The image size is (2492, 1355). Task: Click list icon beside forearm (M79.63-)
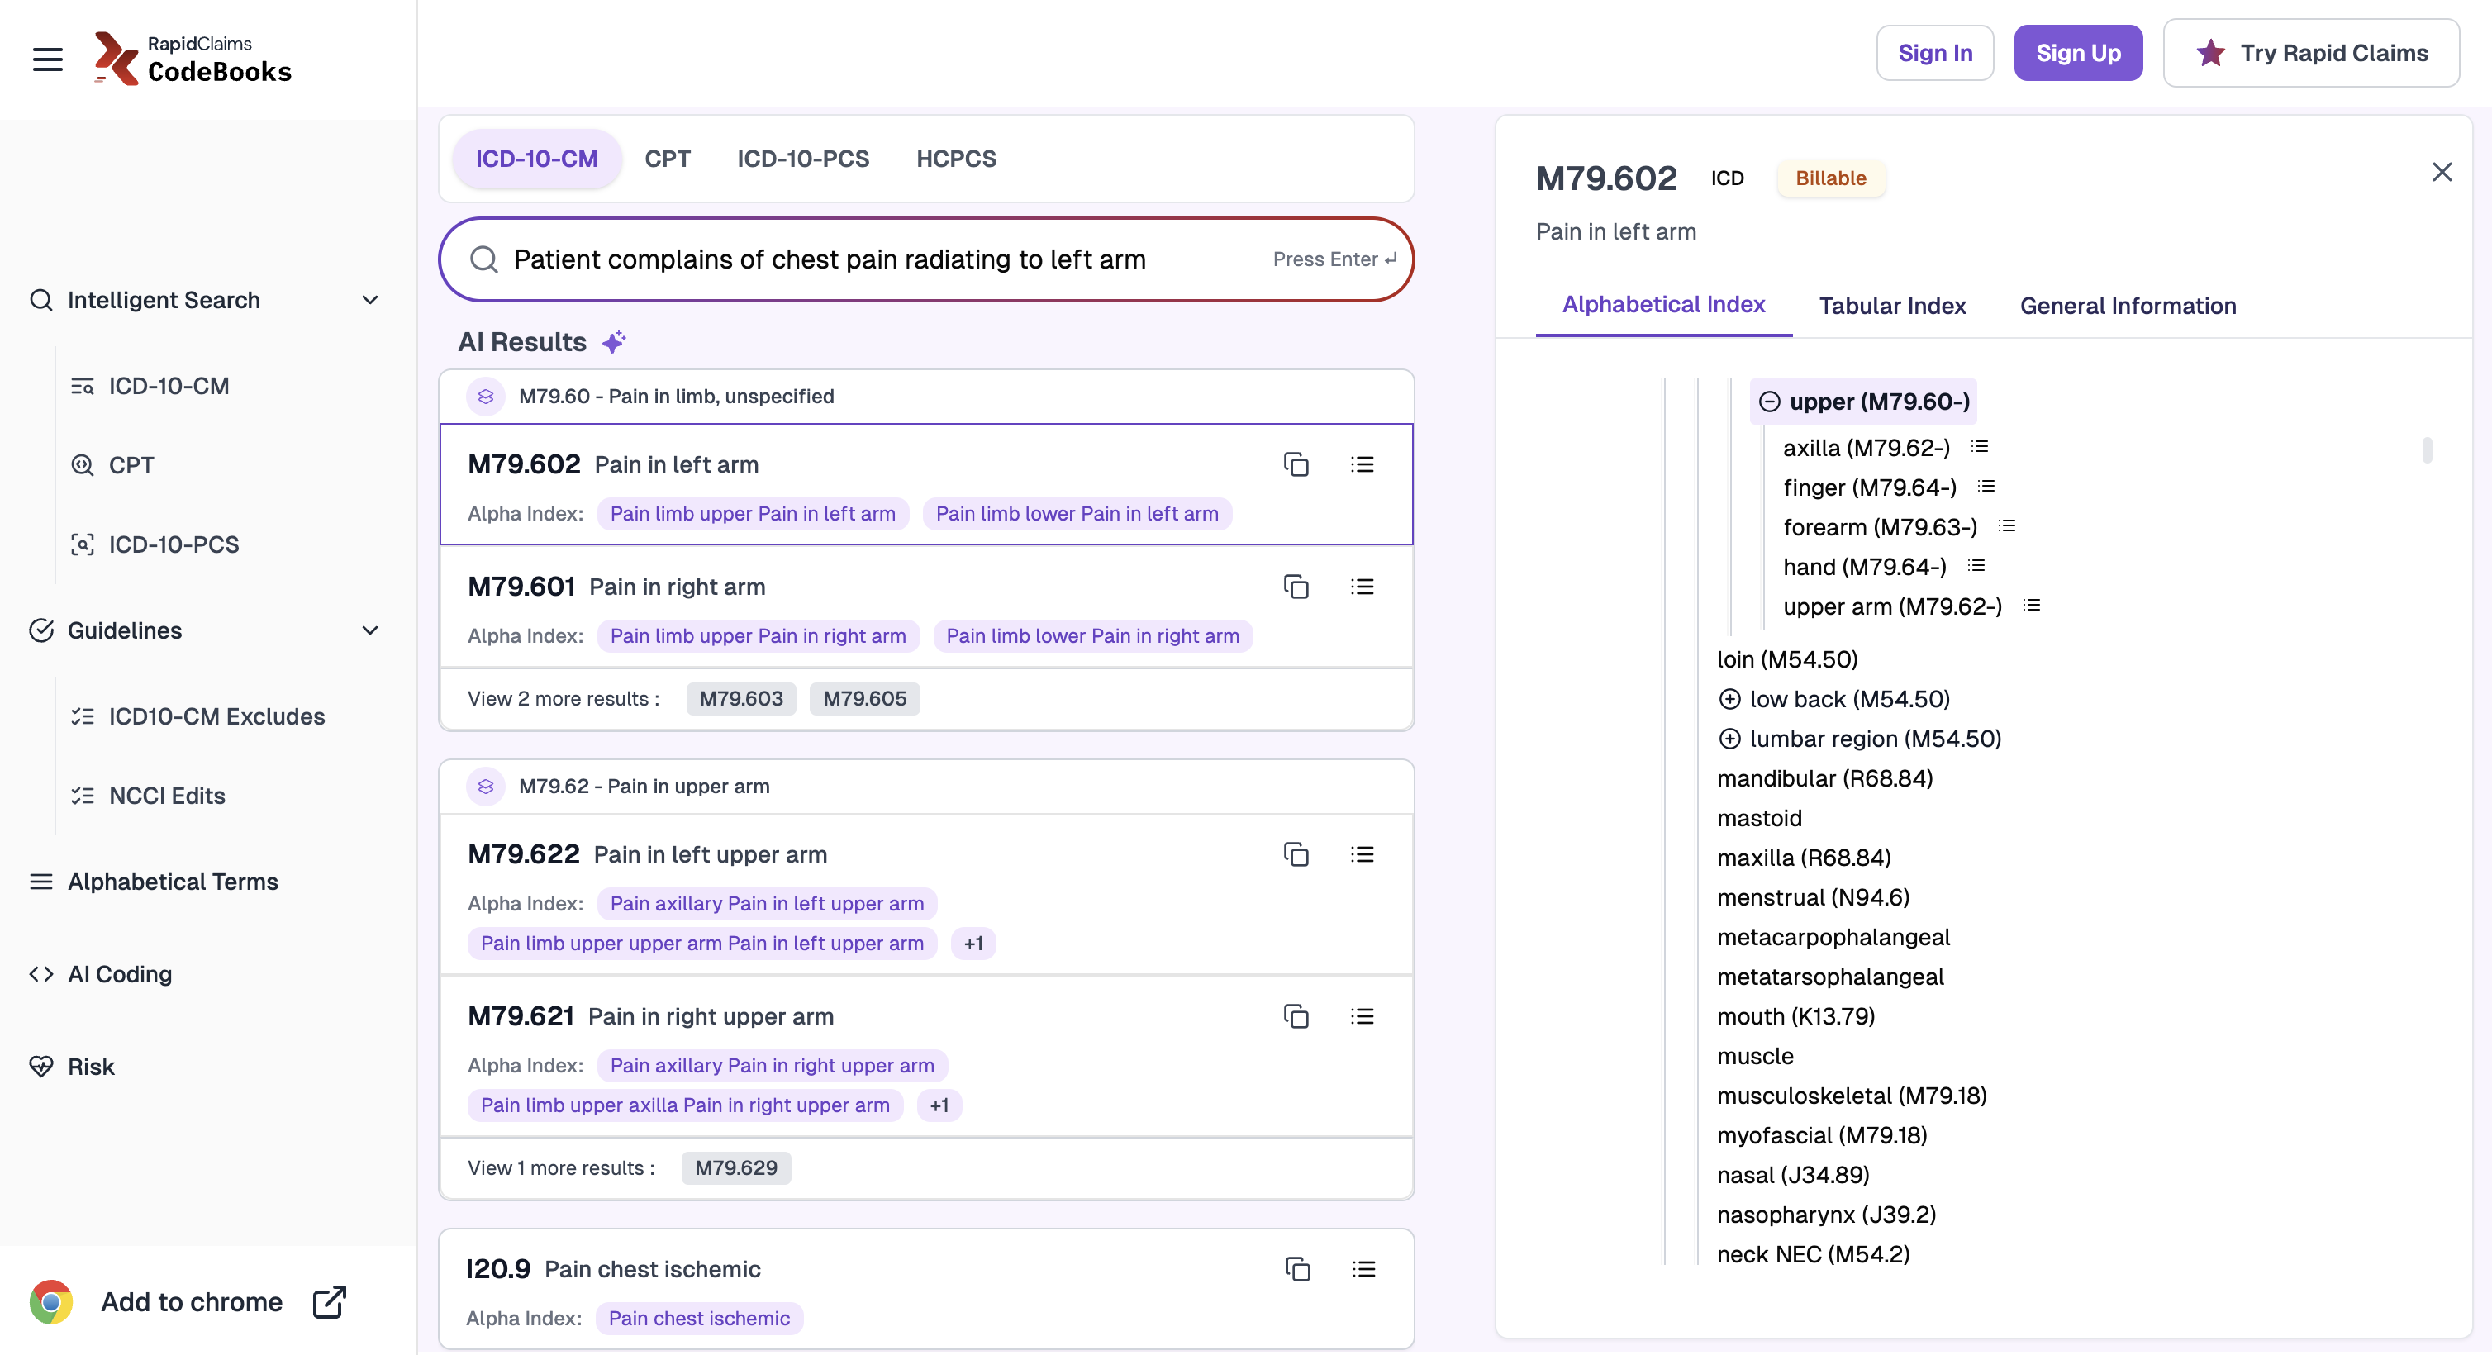tap(2006, 526)
